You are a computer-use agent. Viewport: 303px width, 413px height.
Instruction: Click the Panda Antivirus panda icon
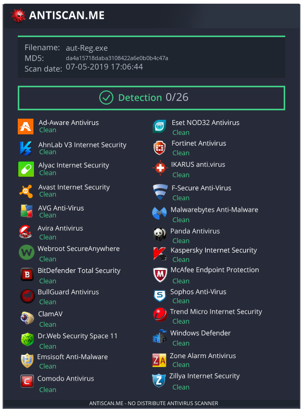tap(160, 234)
